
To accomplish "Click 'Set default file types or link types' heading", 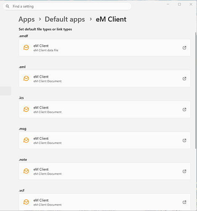I will click(45, 29).
